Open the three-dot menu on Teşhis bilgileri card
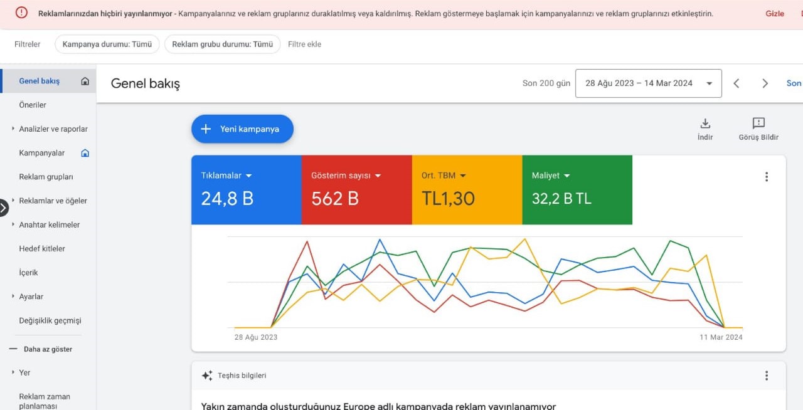Viewport: 803px width, 410px height. coord(766,376)
